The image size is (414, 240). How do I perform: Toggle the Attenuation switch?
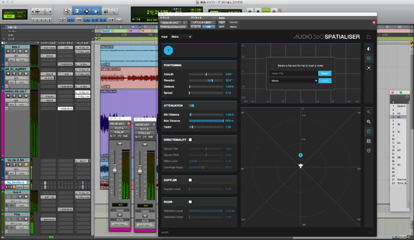[191, 106]
